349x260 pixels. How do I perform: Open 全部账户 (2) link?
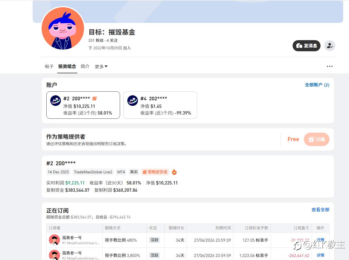[x=317, y=85]
